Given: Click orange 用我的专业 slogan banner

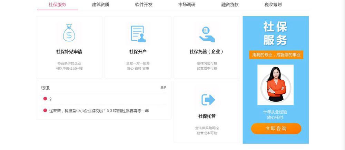Looking at the screenshot, I should click(276, 55).
